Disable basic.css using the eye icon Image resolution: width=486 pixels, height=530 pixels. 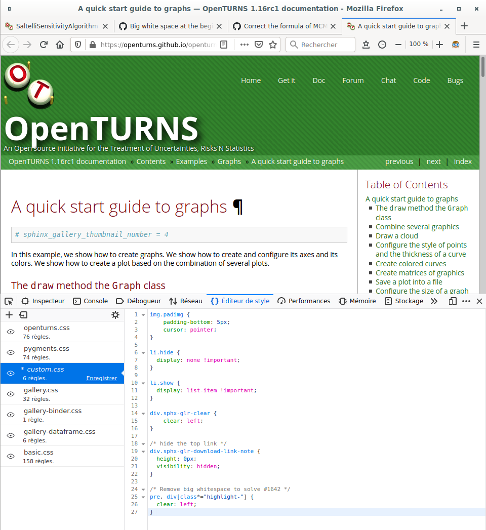pyautogui.click(x=10, y=456)
